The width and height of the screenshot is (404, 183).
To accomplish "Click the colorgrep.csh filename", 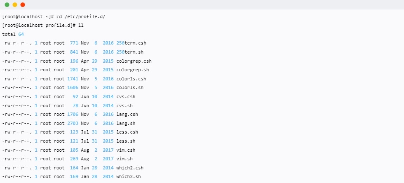I will point(134,61).
